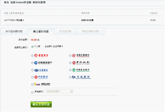This screenshot has width=165, height=112.
Task: Click the 商品名称 column header
Action: [x=86, y=13]
